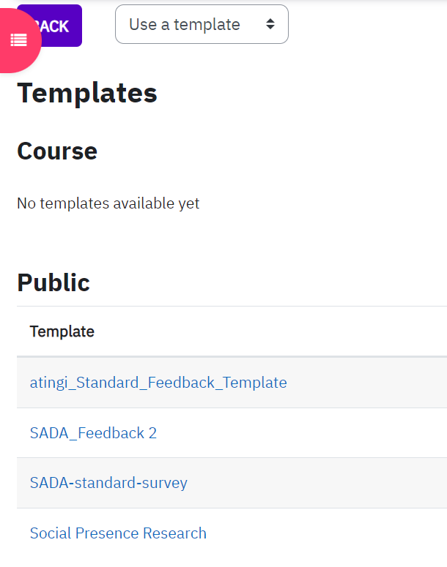The height and width of the screenshot is (567, 447).
Task: Click the 'Use a template' label text
Action: pyautogui.click(x=185, y=25)
